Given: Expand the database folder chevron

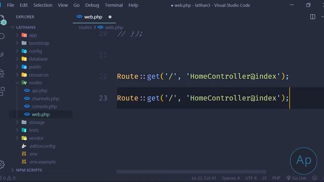Looking at the screenshot, I should coord(17,59).
